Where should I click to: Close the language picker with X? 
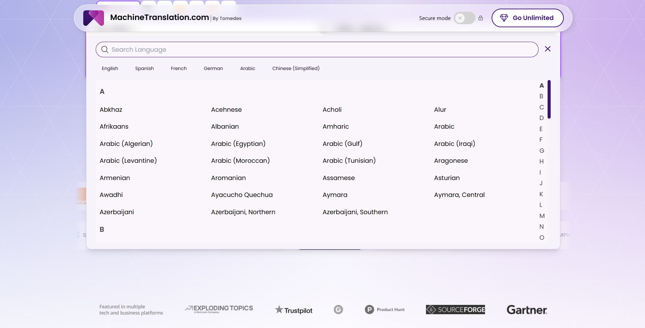548,49
